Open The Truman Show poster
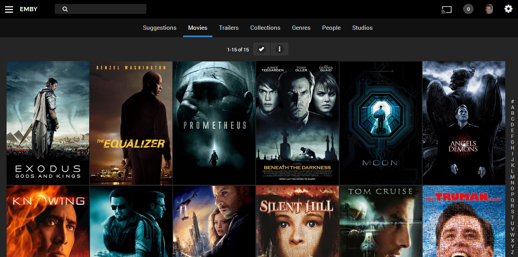The image size is (518, 257). click(464, 221)
